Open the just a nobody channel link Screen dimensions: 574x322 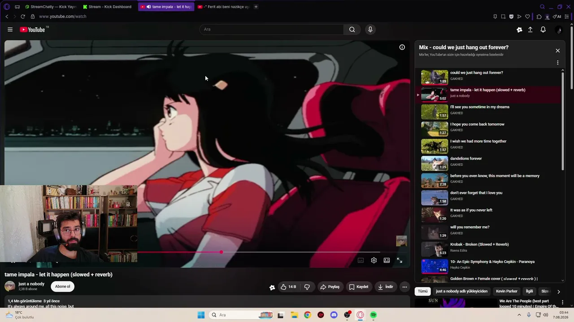[31, 284]
